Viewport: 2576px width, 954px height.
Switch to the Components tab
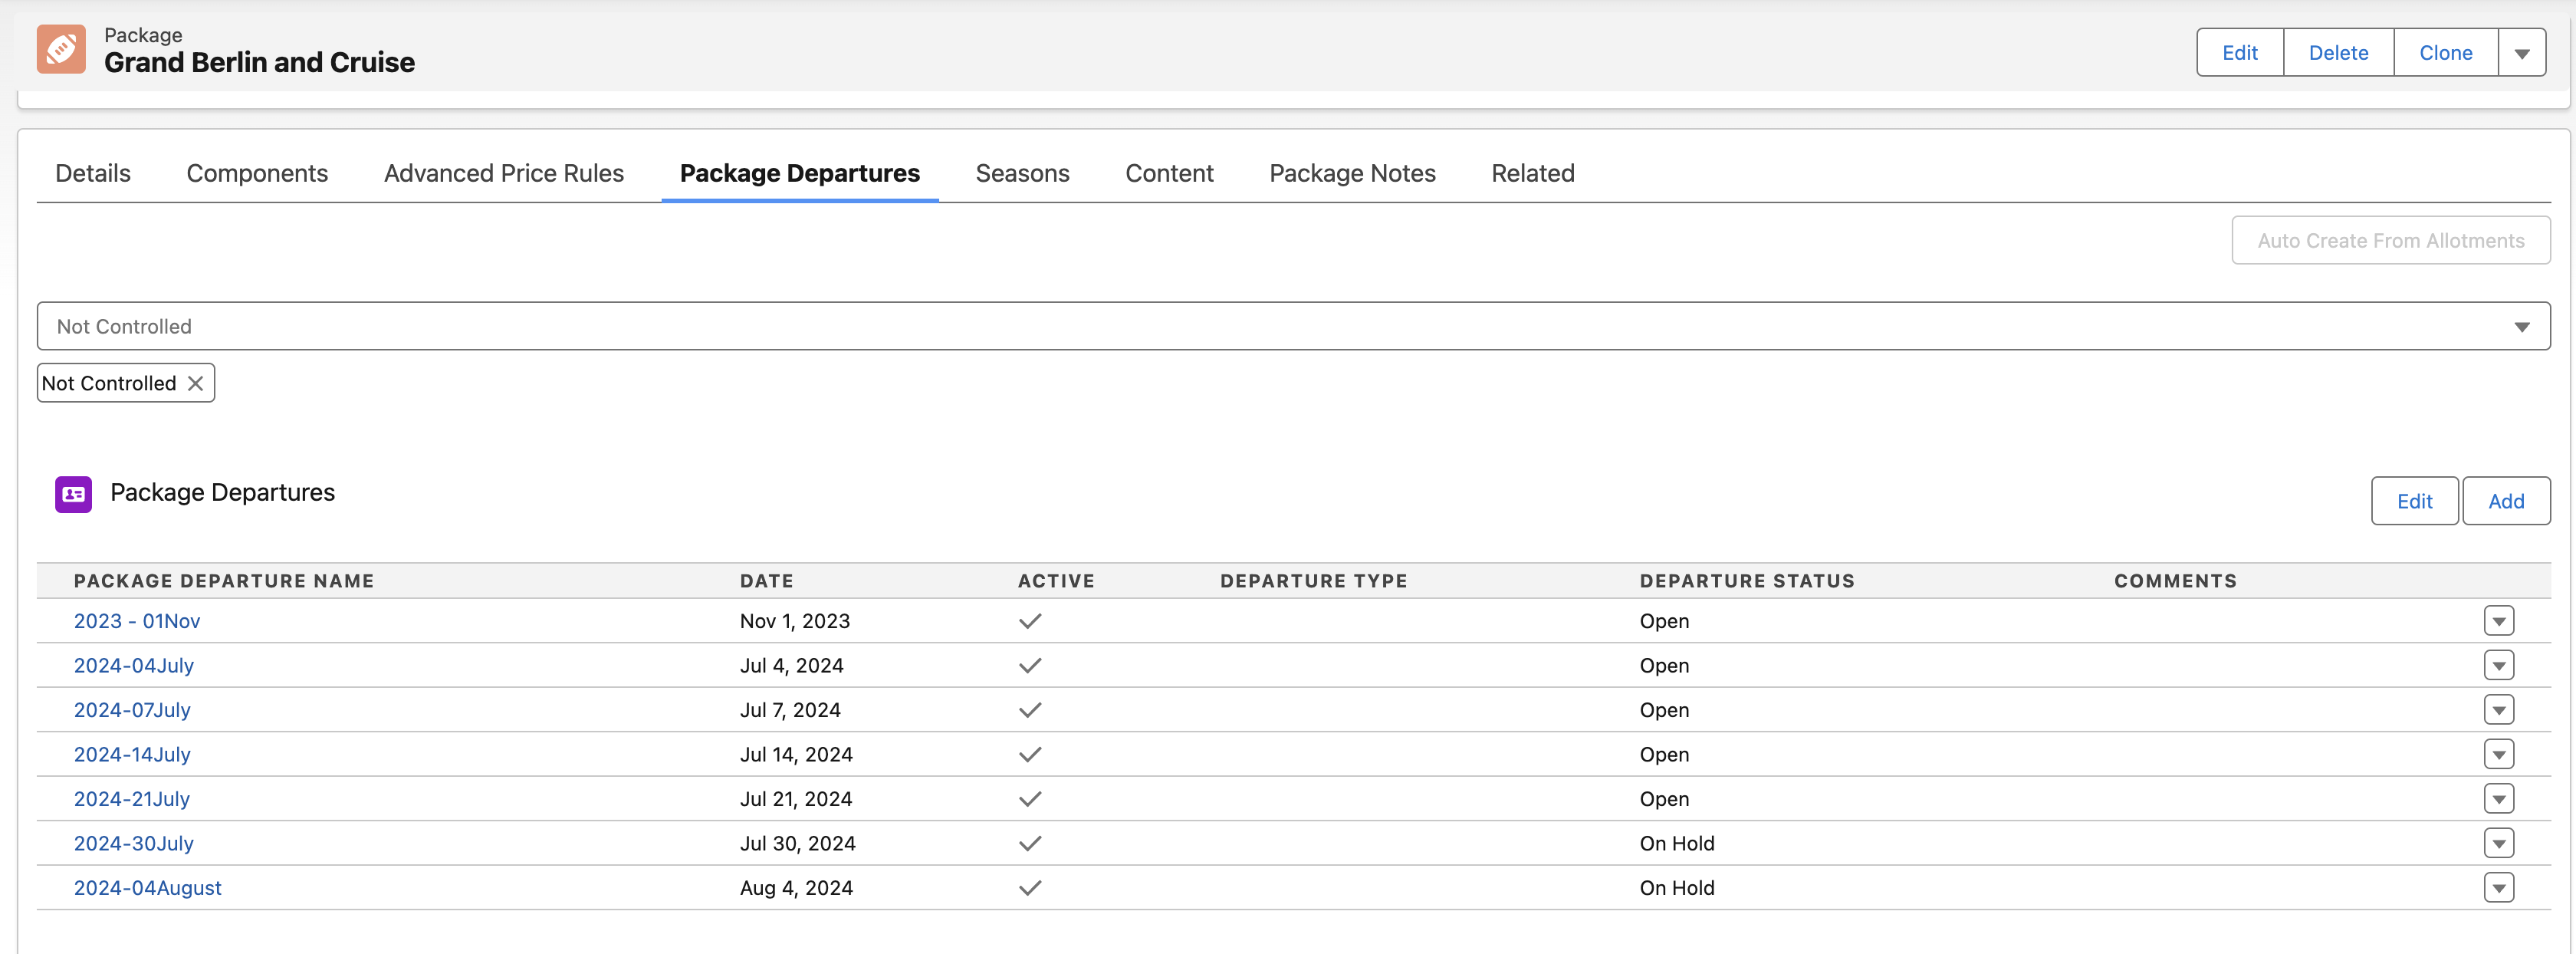click(x=257, y=173)
